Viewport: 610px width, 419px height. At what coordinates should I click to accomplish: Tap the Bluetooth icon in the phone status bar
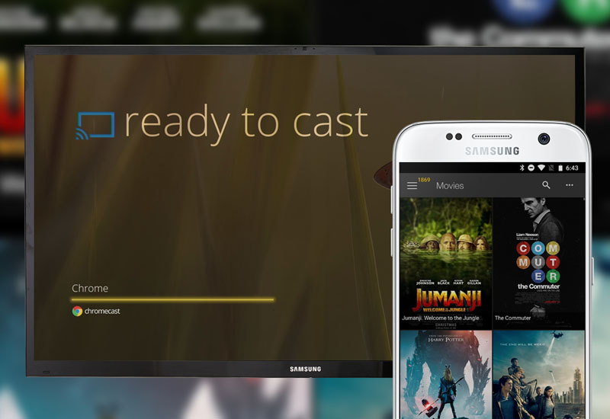coord(522,168)
